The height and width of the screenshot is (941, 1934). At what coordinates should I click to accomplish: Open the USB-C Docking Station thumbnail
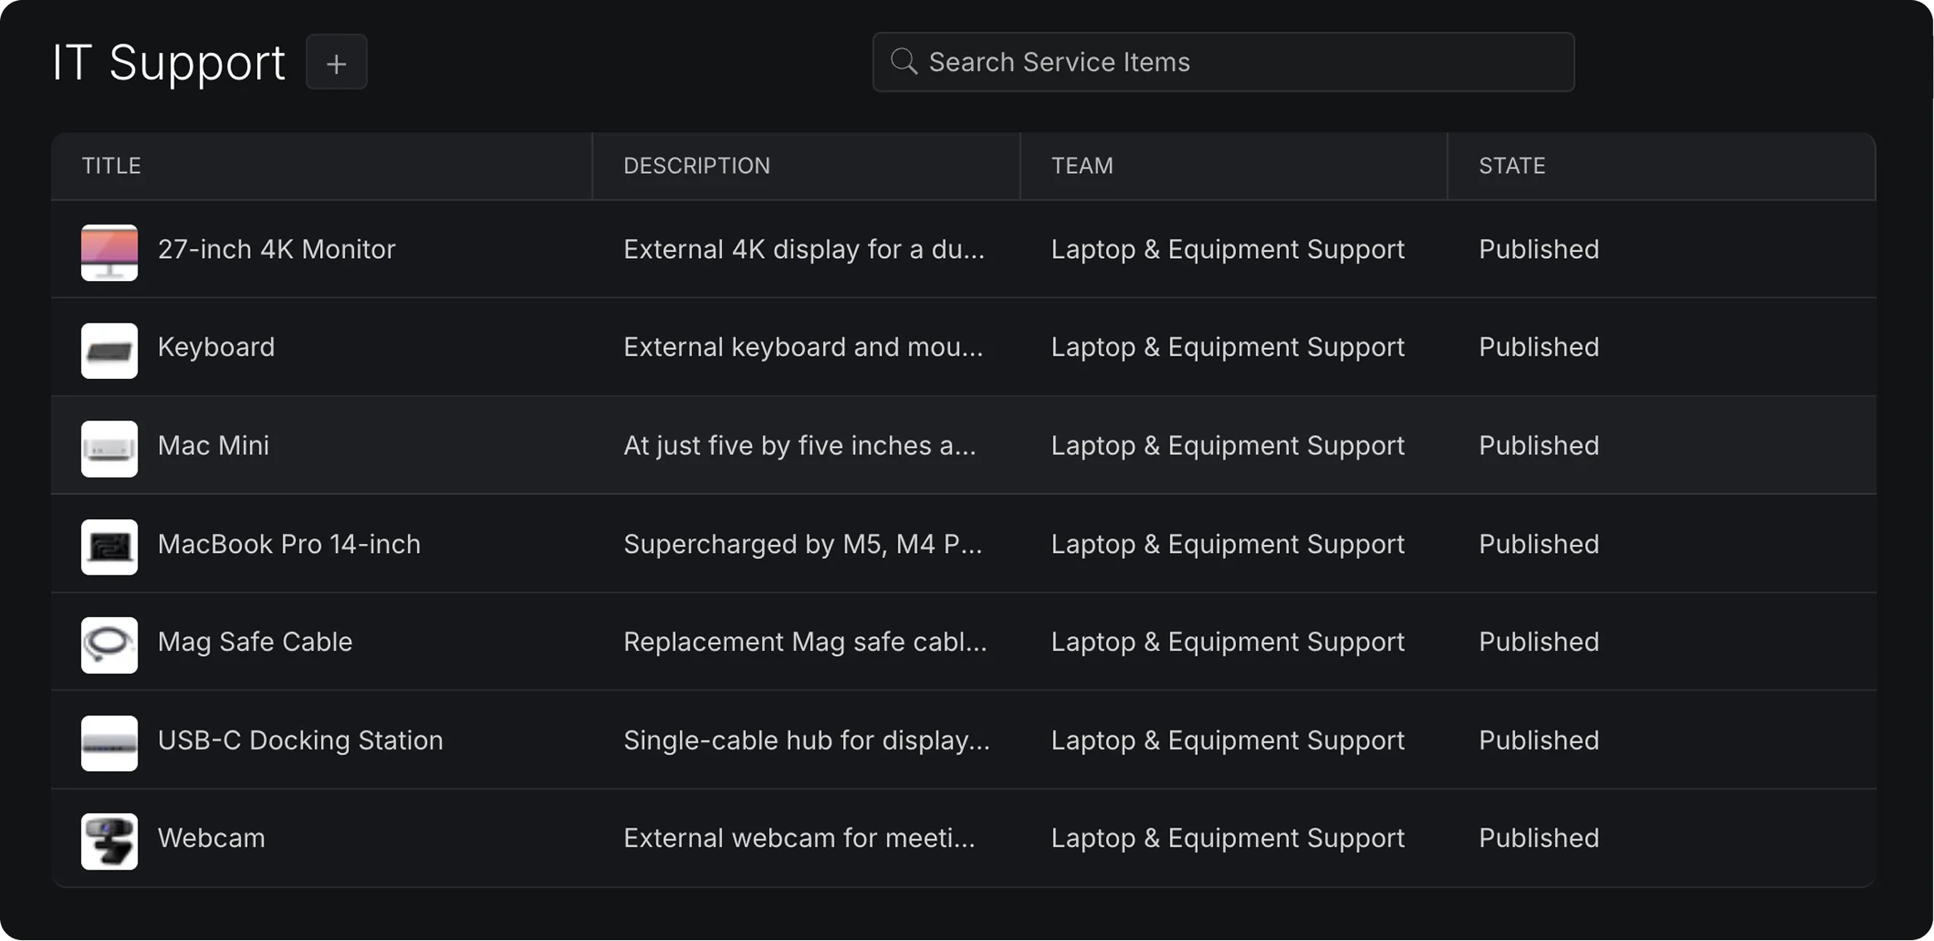[109, 744]
